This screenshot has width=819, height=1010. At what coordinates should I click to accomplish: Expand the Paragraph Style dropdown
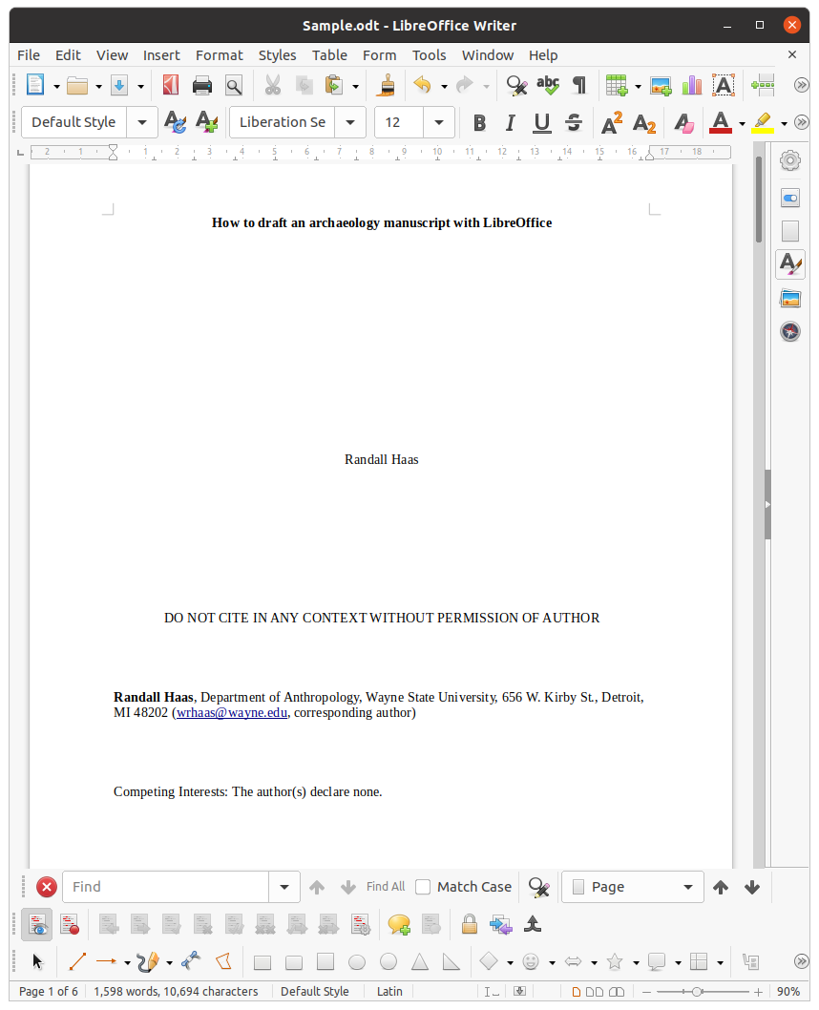(142, 122)
